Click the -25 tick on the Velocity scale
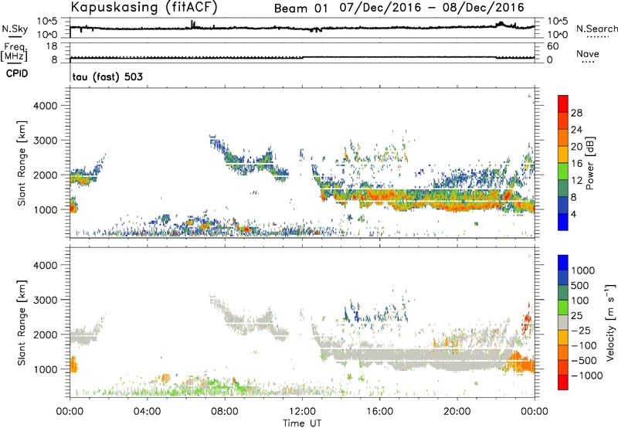 pos(581,330)
